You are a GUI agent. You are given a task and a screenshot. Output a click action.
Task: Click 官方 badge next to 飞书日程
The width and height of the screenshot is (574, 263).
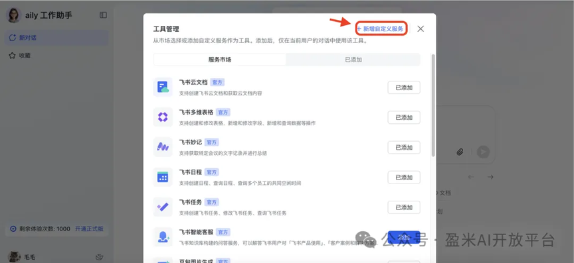[x=211, y=172]
